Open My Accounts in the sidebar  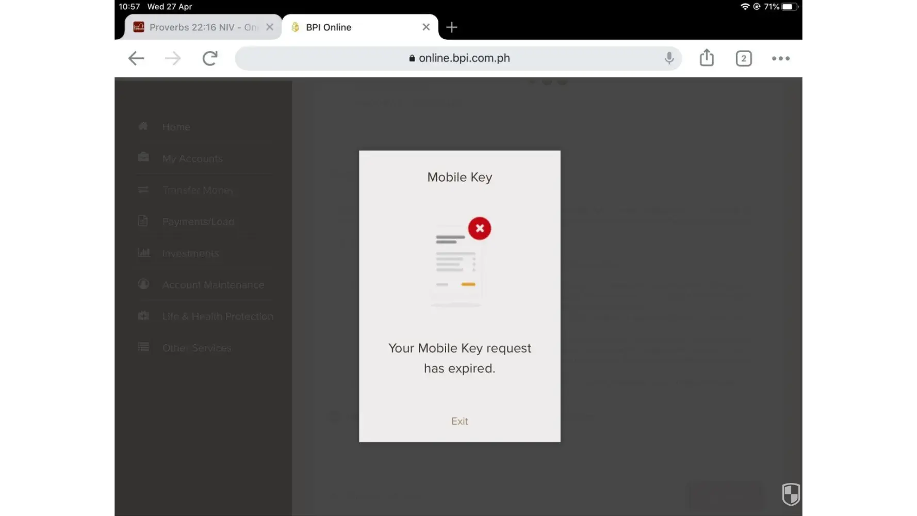point(192,158)
